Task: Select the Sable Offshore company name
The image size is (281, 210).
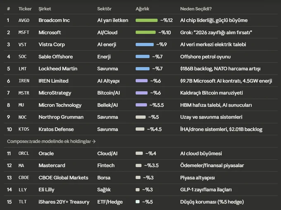Action: (55, 57)
